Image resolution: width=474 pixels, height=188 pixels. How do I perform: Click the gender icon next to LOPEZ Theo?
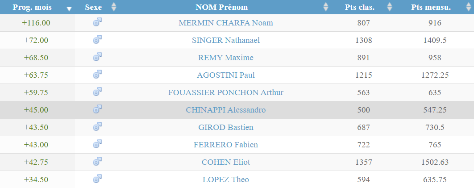pyautogui.click(x=97, y=179)
